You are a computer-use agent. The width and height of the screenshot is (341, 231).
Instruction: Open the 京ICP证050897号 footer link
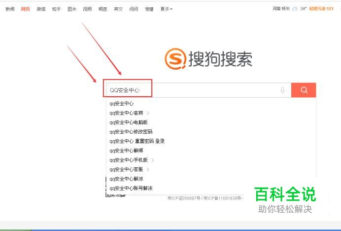pyautogui.click(x=184, y=198)
